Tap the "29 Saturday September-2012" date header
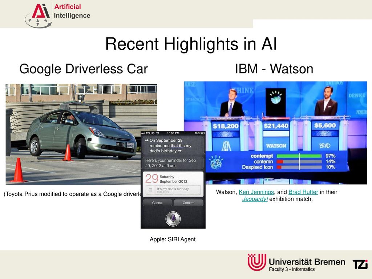Image resolution: width=372 pixels, height=279 pixels. point(166,179)
